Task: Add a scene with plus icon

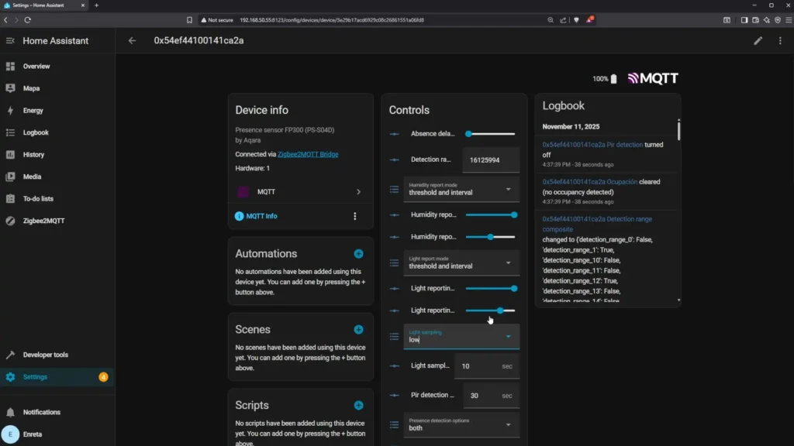Action: click(x=358, y=330)
